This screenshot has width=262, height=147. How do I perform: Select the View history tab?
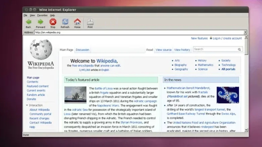tap(182, 50)
